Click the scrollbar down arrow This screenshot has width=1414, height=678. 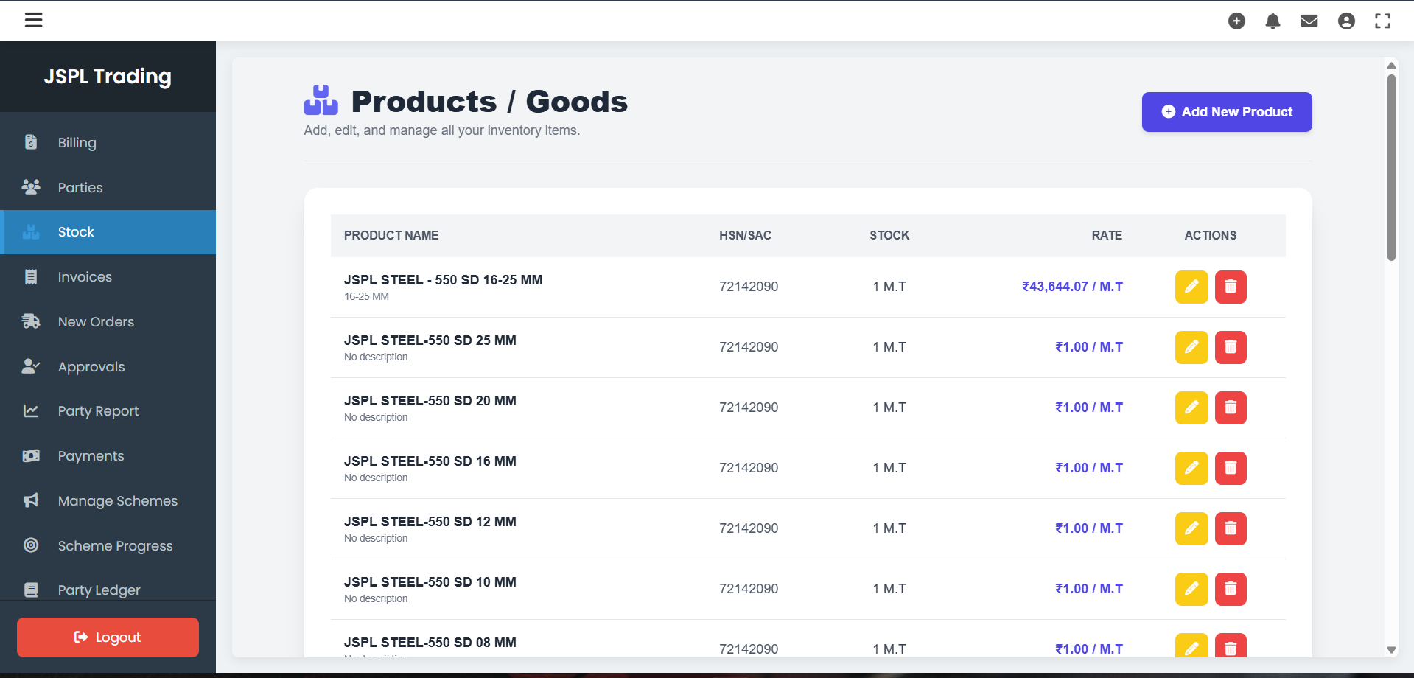(1391, 649)
